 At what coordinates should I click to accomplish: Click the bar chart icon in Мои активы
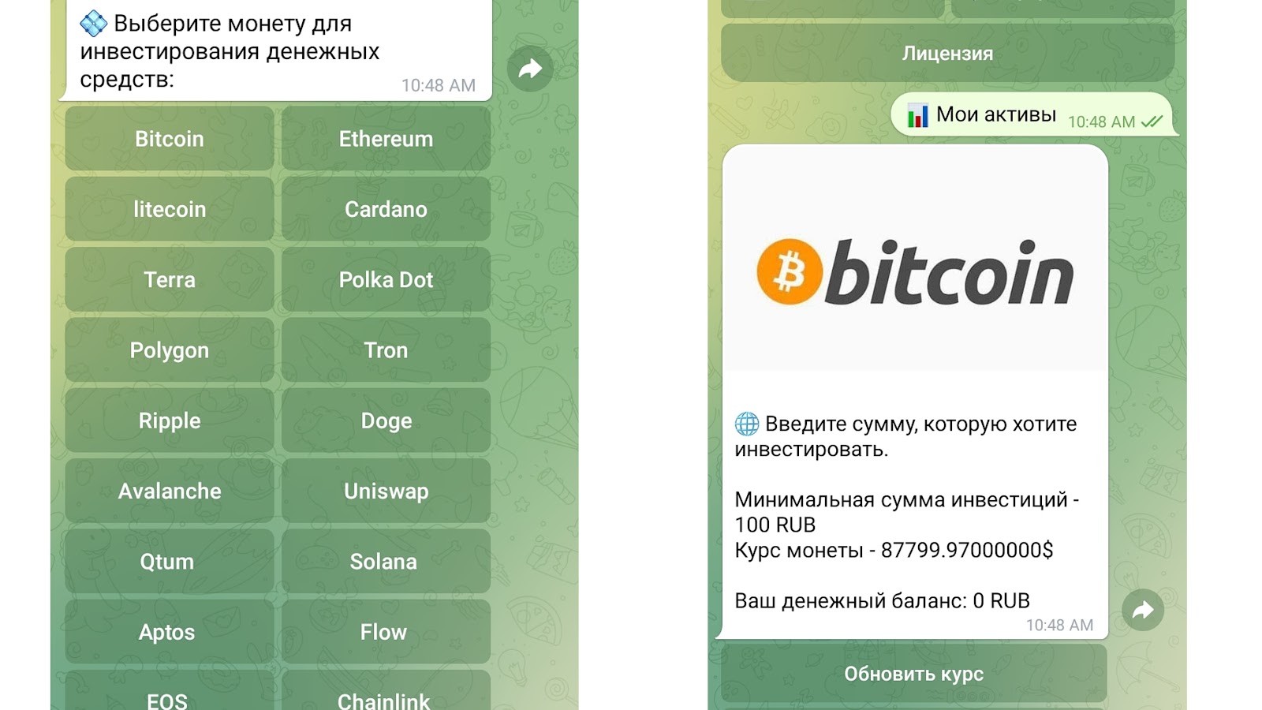(917, 115)
